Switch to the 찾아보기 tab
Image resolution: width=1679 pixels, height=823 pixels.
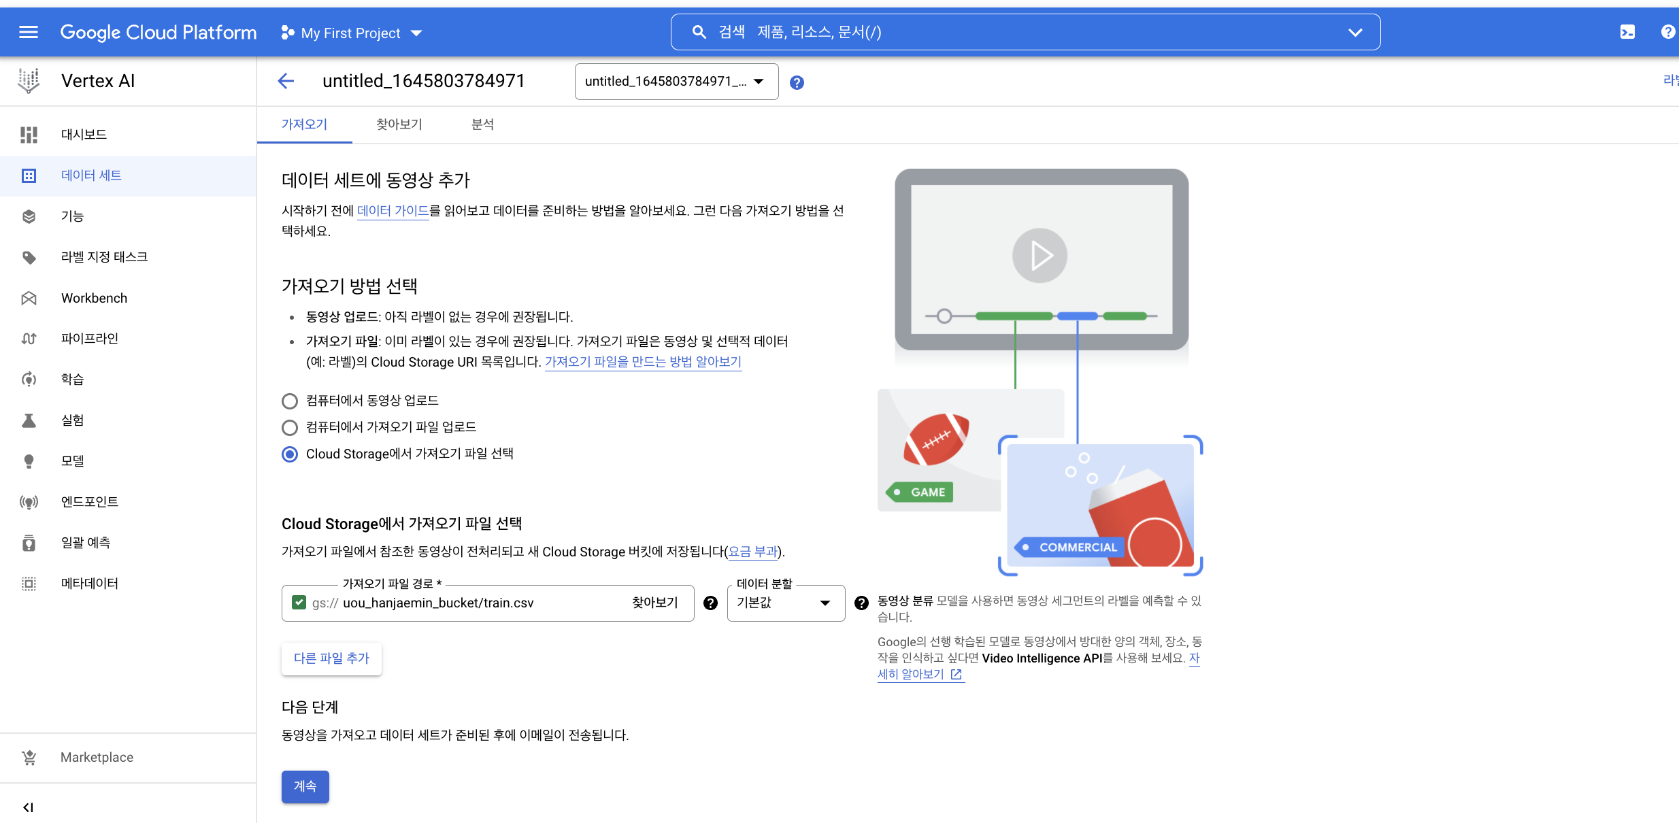click(399, 124)
